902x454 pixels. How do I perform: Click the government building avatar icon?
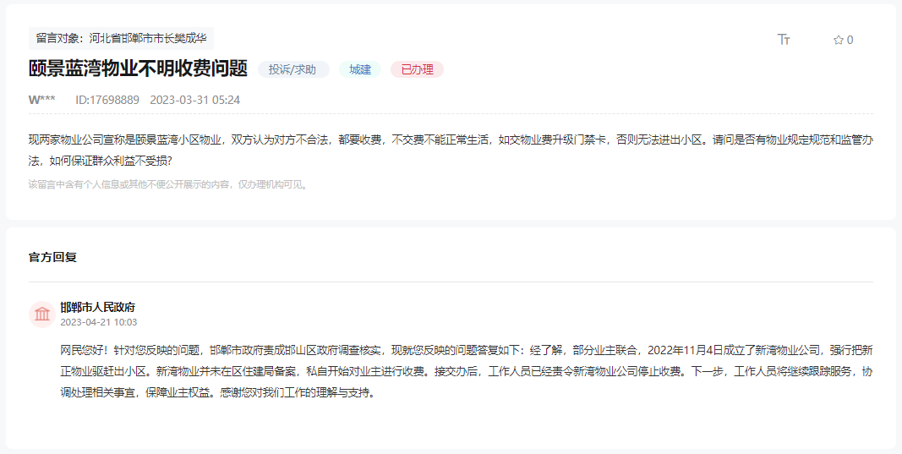(x=42, y=315)
